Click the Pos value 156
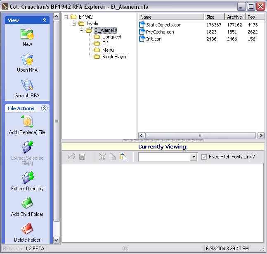The height and width of the screenshot is (254, 267). tap(251, 39)
